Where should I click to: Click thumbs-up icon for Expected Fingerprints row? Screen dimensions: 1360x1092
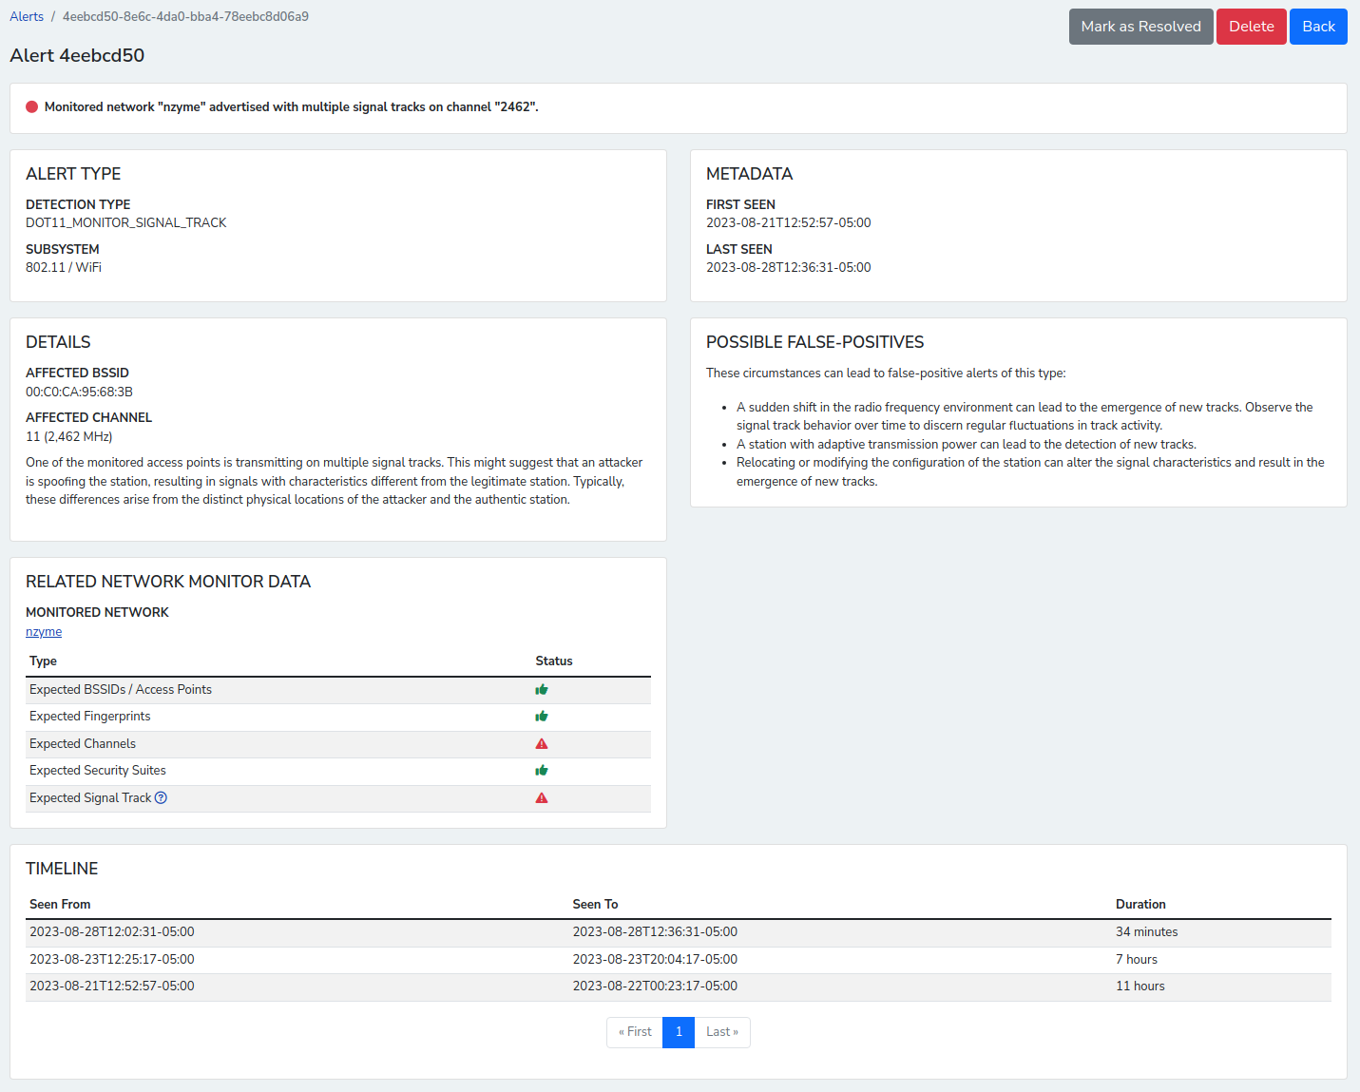coord(542,717)
